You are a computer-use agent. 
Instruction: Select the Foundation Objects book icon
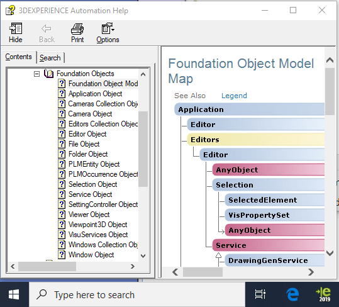click(x=48, y=74)
